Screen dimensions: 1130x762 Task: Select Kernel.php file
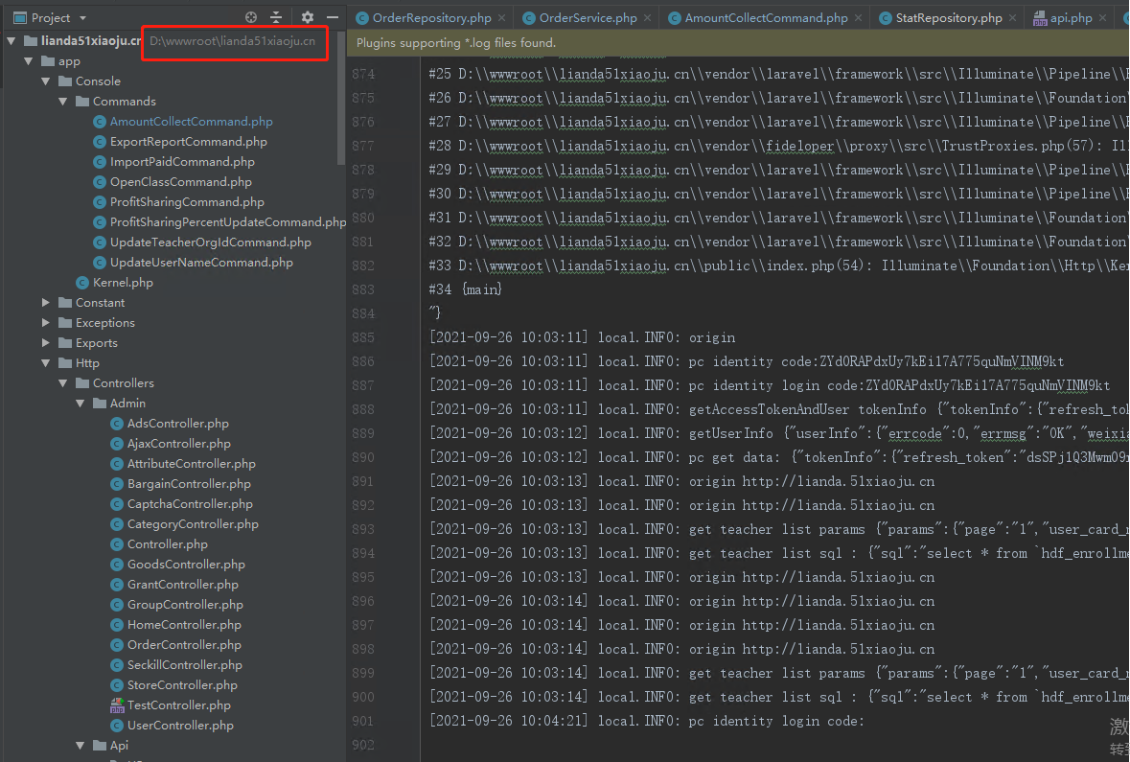123,284
